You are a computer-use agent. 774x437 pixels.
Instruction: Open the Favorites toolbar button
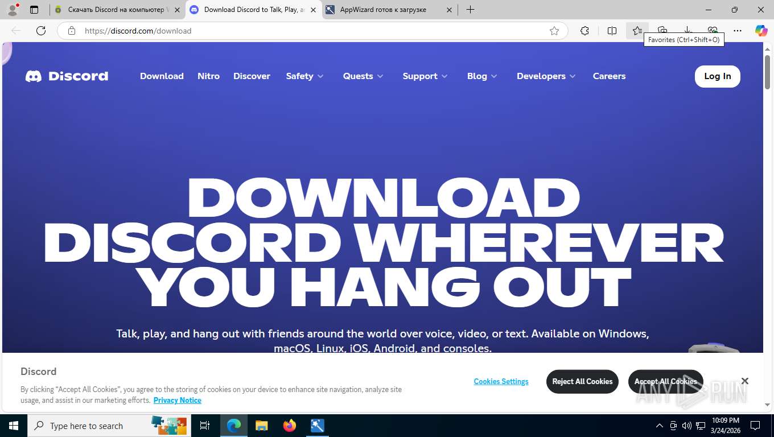click(637, 31)
